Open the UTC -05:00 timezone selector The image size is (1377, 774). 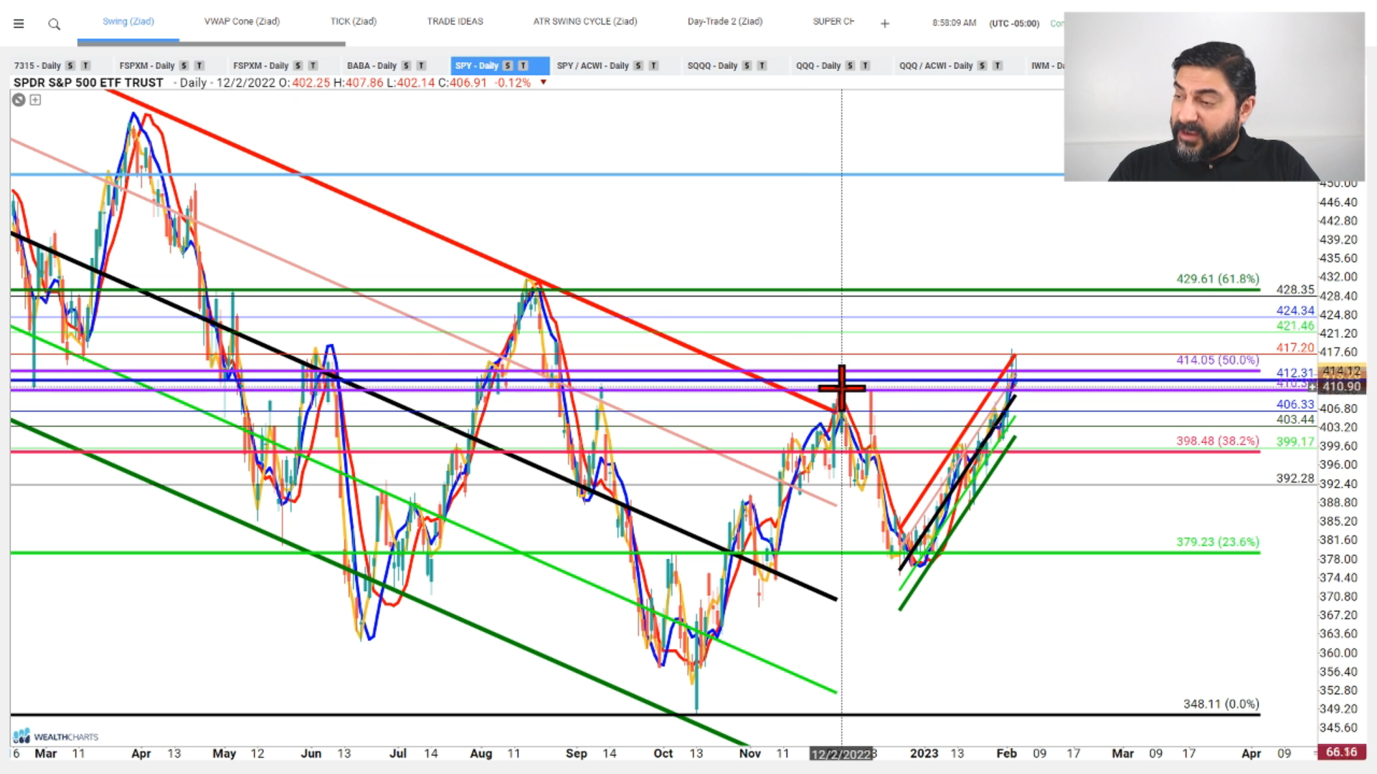(x=1014, y=24)
